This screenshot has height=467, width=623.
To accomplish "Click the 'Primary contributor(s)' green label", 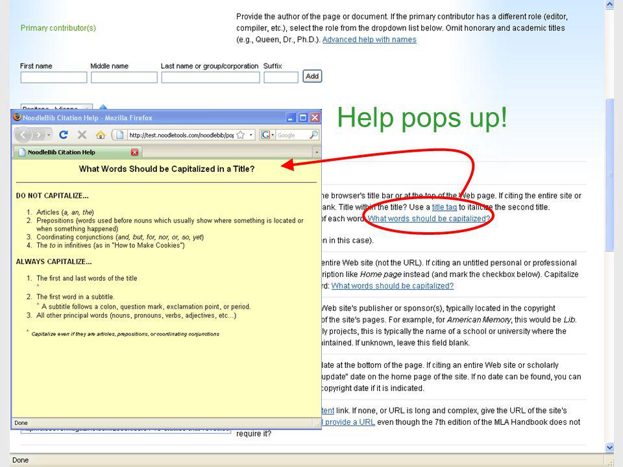I will (x=58, y=28).
